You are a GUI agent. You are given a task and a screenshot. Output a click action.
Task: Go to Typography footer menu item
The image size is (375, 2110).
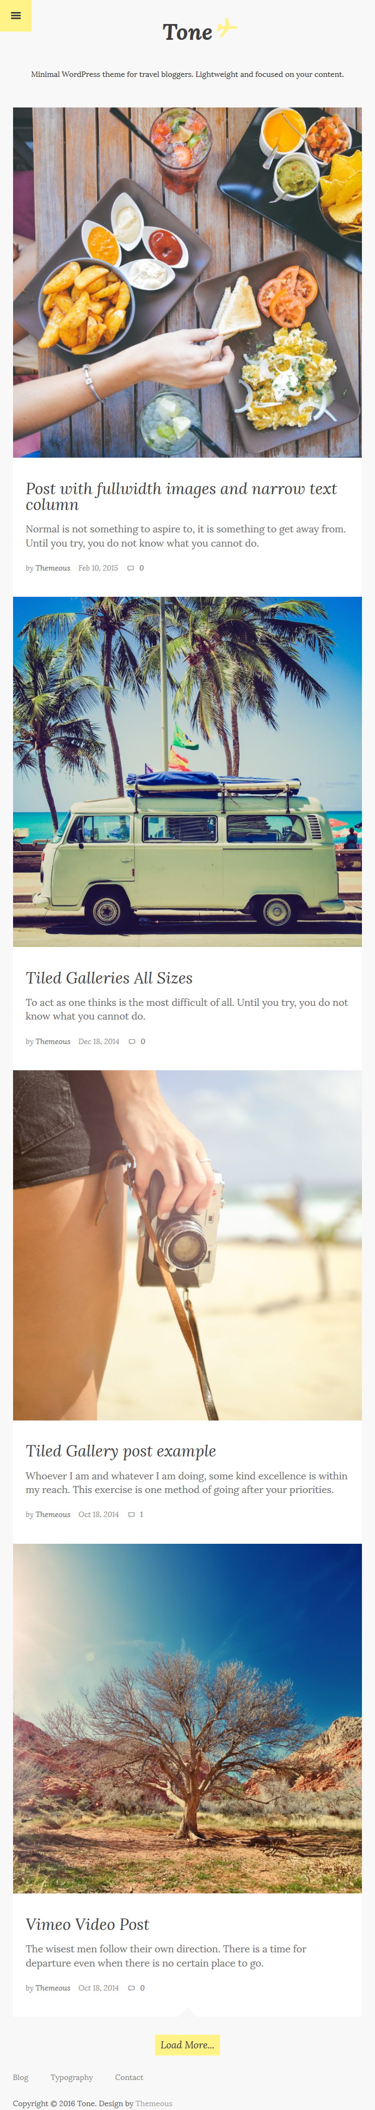point(72,2077)
